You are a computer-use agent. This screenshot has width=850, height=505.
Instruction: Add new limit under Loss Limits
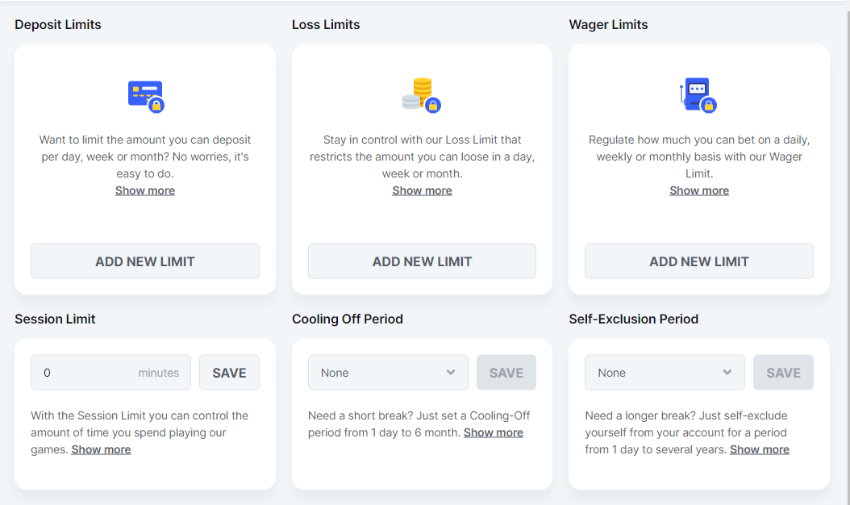coord(422,261)
